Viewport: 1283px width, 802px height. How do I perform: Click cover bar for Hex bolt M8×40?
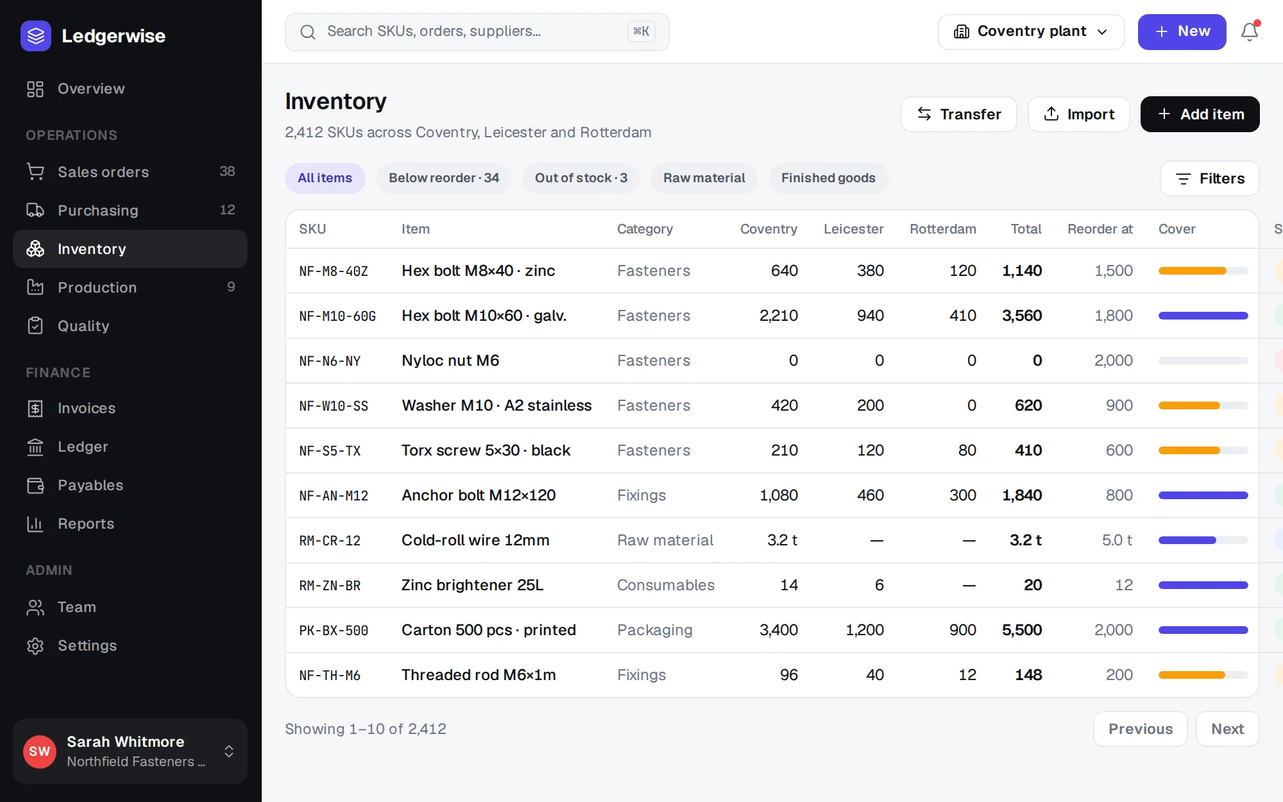pyautogui.click(x=1203, y=271)
